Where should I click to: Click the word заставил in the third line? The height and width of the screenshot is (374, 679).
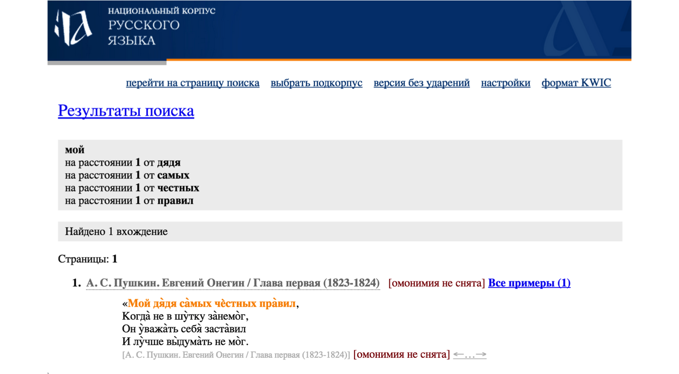225,329
